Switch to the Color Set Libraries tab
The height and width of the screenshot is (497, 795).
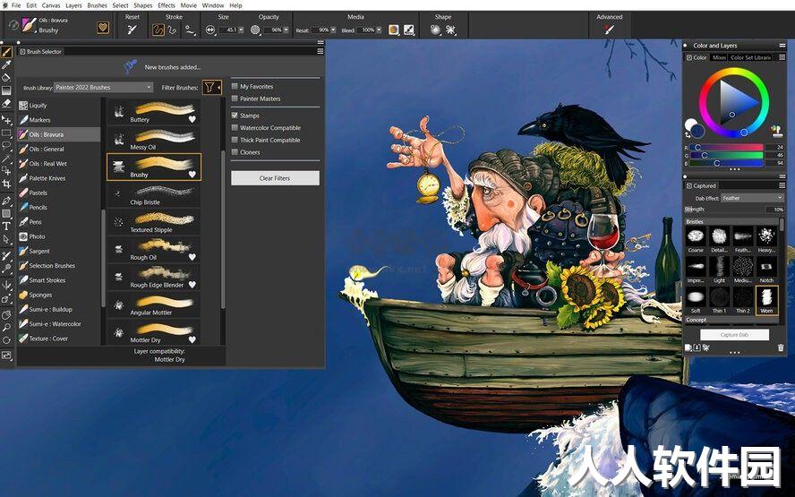click(x=750, y=57)
